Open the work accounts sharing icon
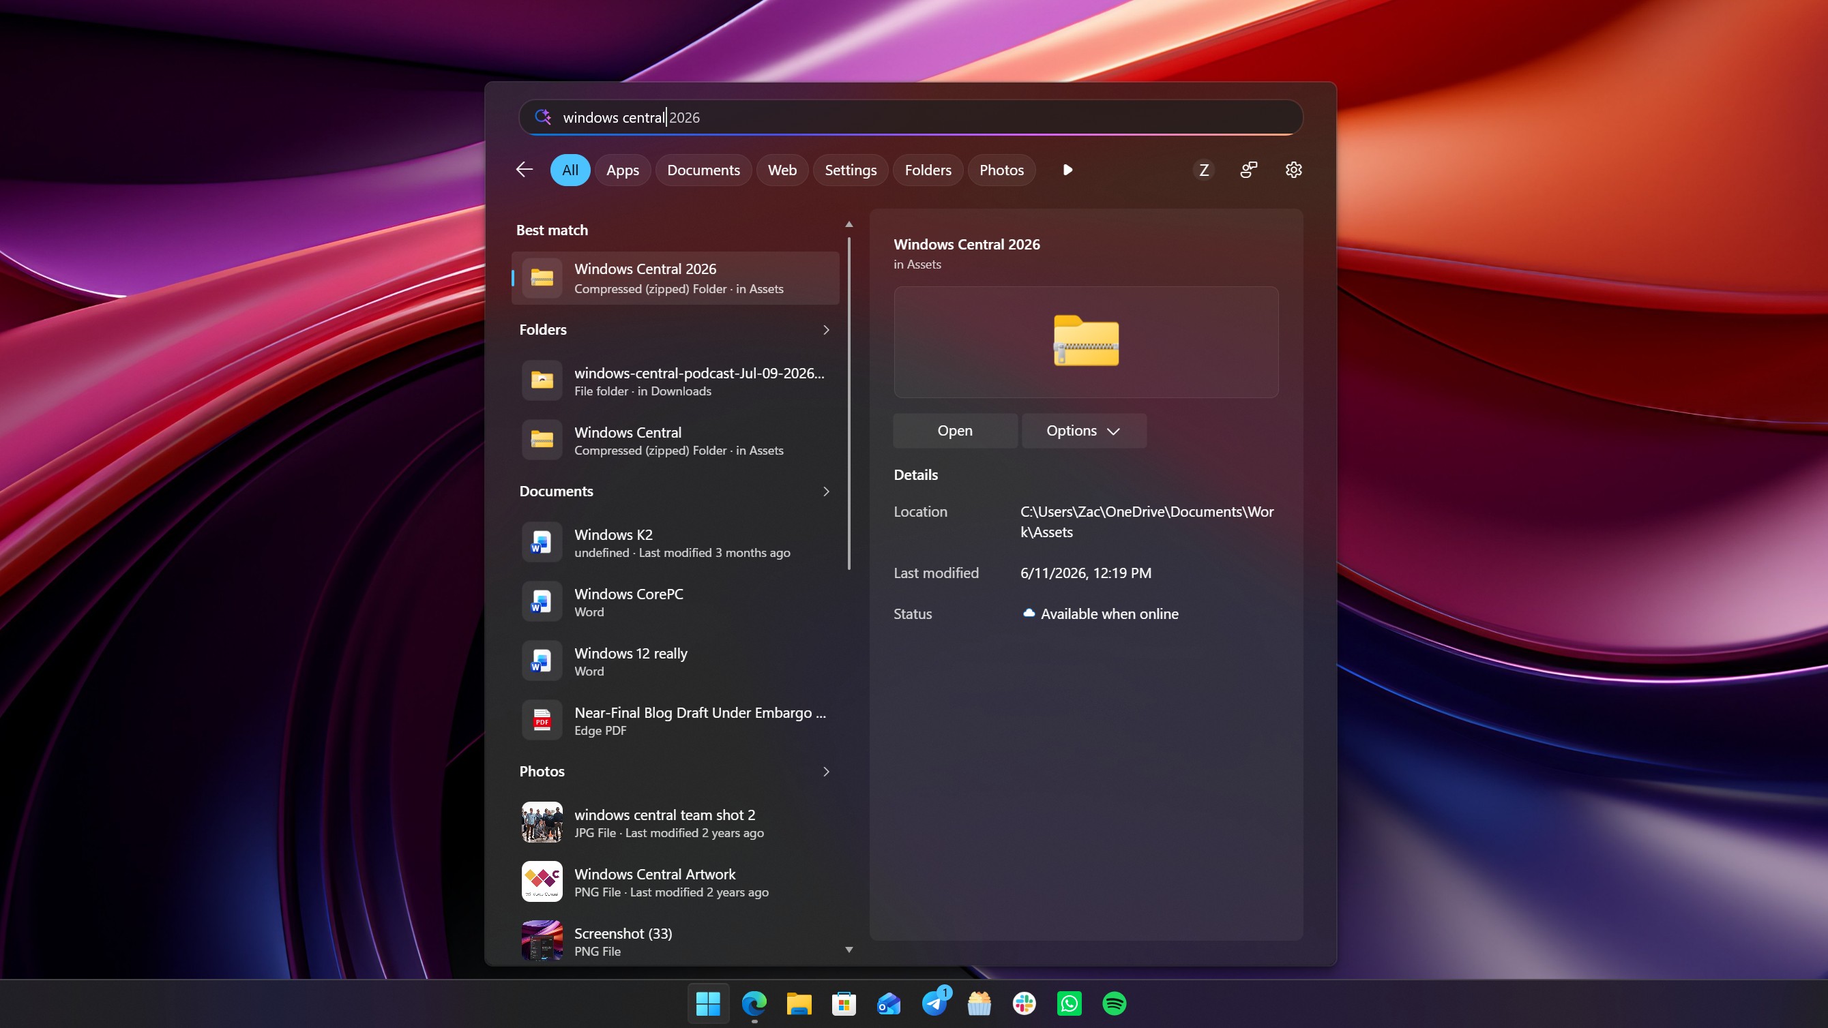Image resolution: width=1828 pixels, height=1028 pixels. pyautogui.click(x=1248, y=170)
